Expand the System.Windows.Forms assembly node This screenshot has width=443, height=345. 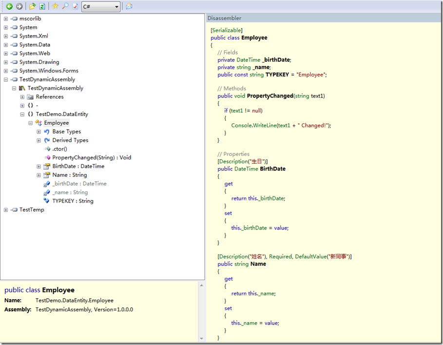6,71
